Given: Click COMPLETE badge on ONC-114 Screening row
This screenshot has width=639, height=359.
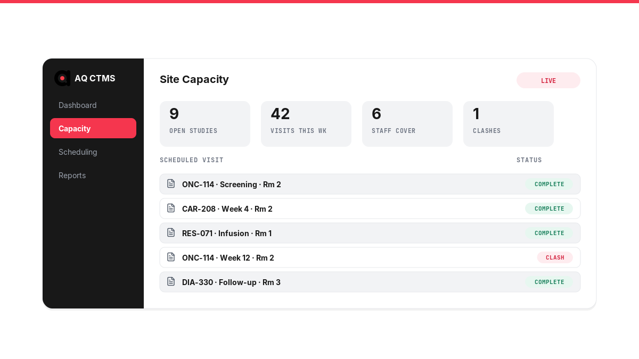Looking at the screenshot, I should tap(549, 184).
